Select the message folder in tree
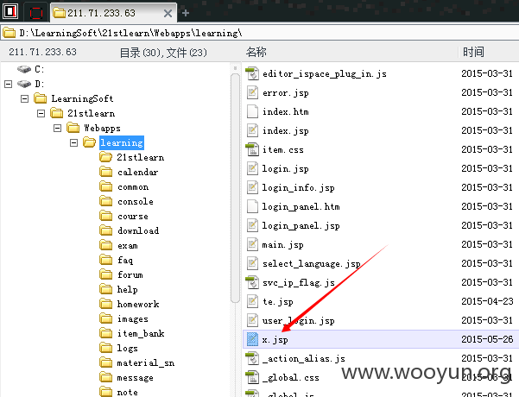This screenshot has width=519, height=397. 135,377
